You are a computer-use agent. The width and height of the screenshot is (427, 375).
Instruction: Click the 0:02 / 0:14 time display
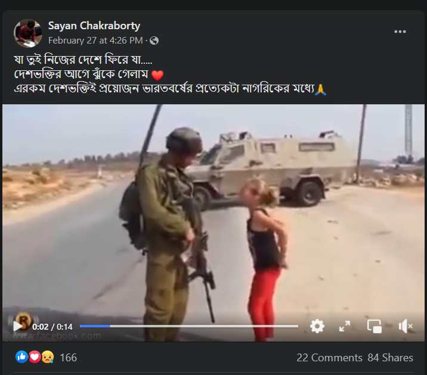[x=52, y=327]
